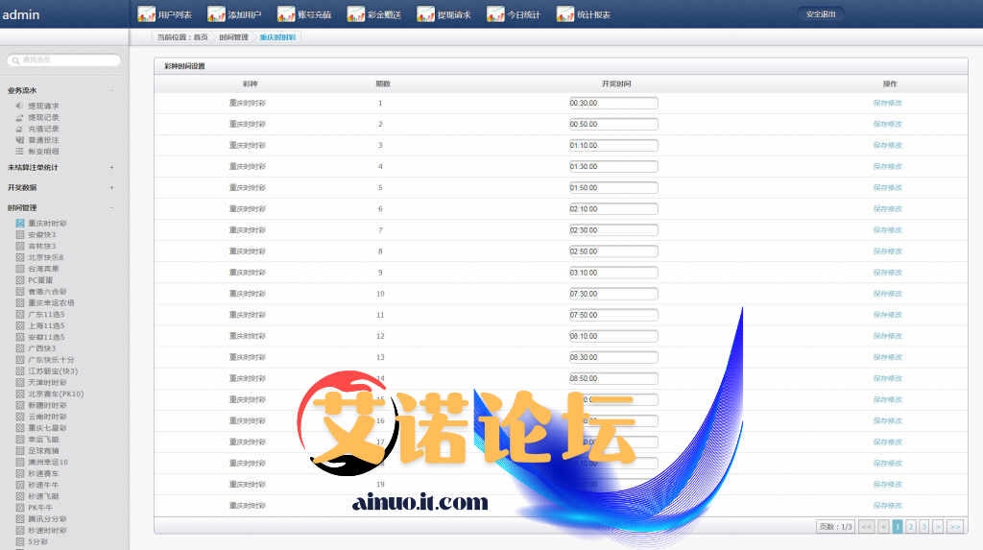Jump to last page with >> button
The height and width of the screenshot is (550, 983).
[955, 527]
